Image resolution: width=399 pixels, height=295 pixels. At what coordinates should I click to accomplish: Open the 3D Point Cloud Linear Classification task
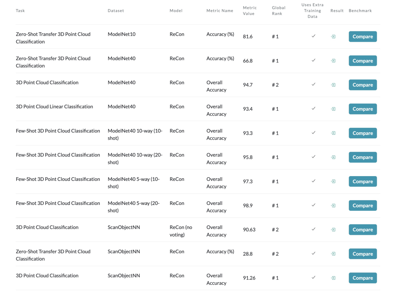(x=54, y=107)
